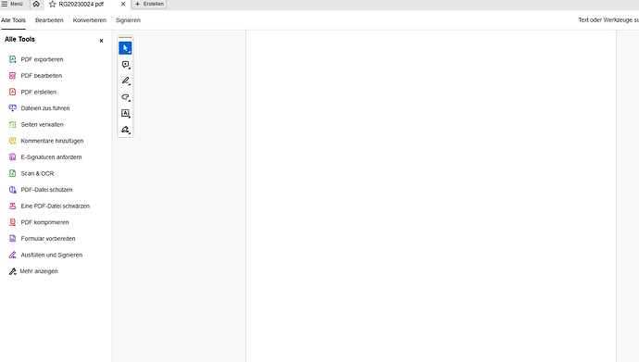Image resolution: width=639 pixels, height=362 pixels.
Task: Click the PDF exportieren icon
Action: click(13, 59)
